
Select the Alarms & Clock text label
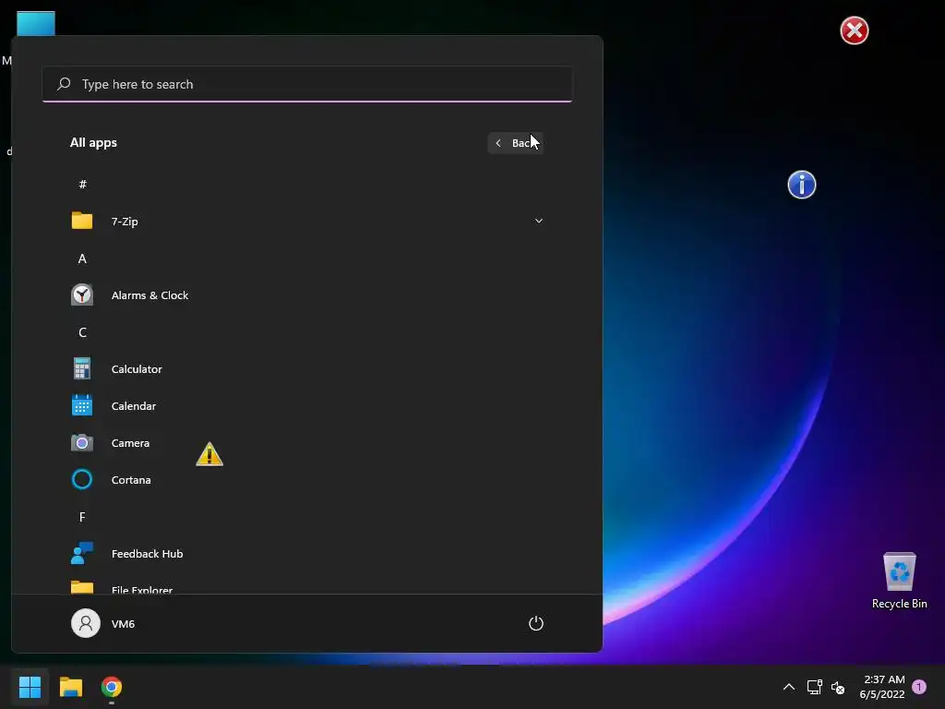coord(150,295)
